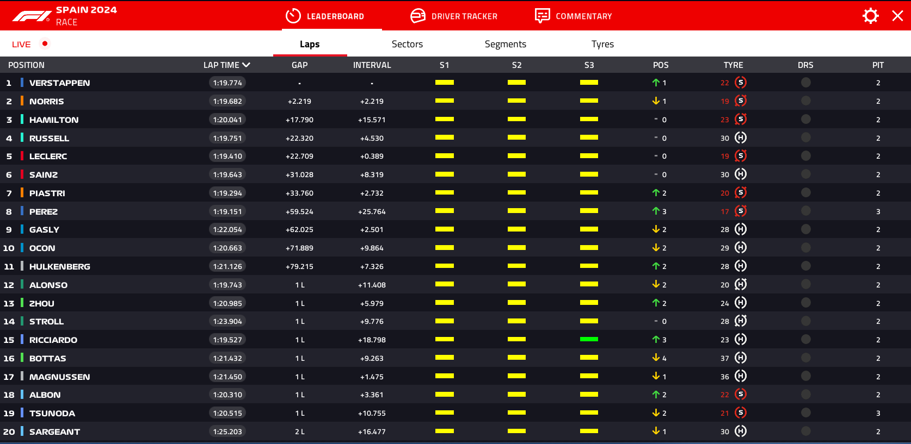The width and height of the screenshot is (911, 444).
Task: Click Ricciardo's hard tyre icon
Action: [741, 340]
